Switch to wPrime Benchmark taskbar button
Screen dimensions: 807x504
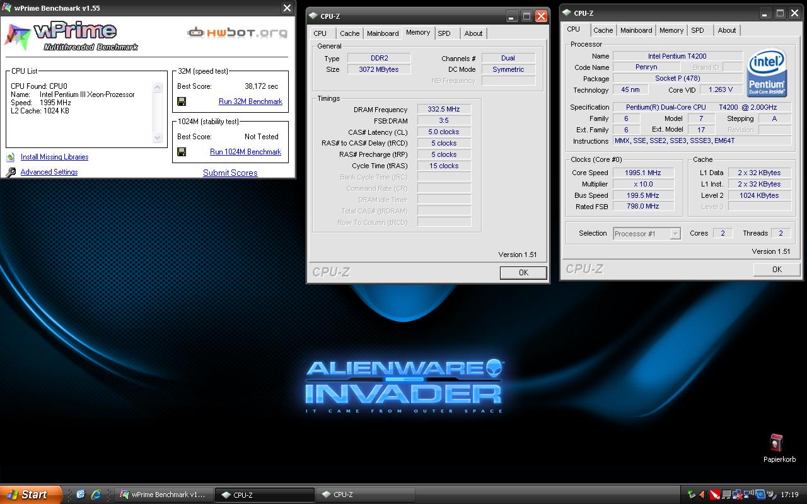pyautogui.click(x=163, y=495)
